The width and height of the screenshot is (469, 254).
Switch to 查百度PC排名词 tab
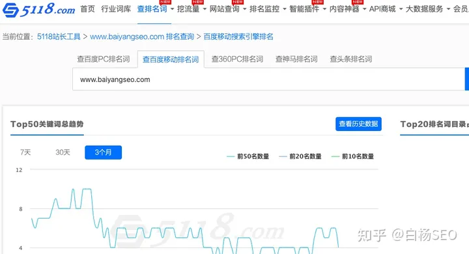tap(104, 59)
